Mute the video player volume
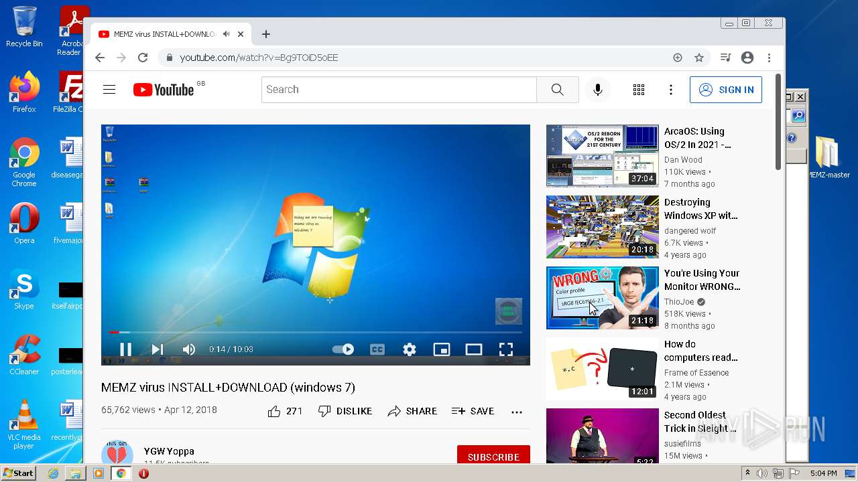 189,349
